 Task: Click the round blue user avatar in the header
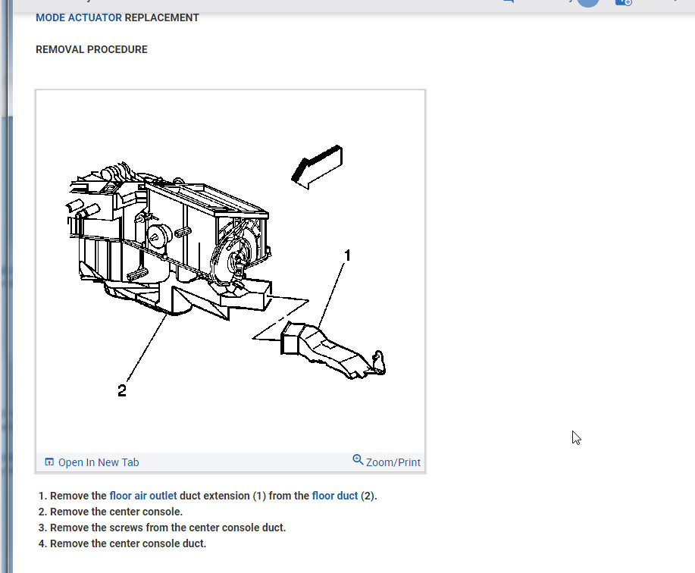click(x=588, y=2)
